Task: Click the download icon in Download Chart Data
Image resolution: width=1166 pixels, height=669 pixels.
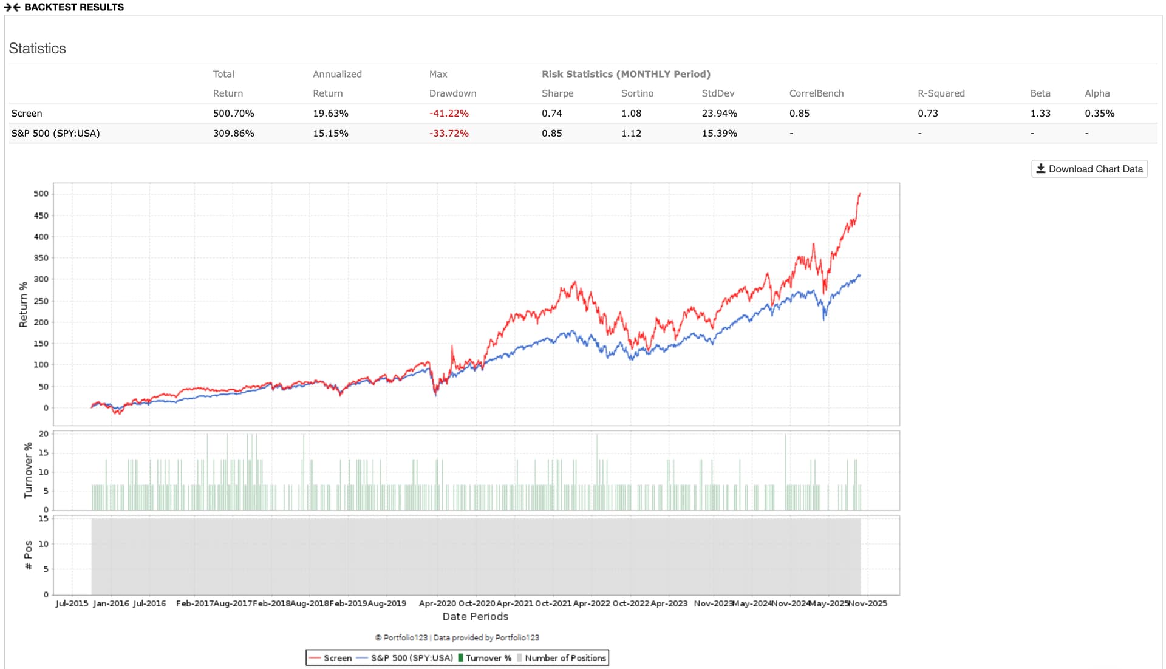Action: pyautogui.click(x=1040, y=169)
